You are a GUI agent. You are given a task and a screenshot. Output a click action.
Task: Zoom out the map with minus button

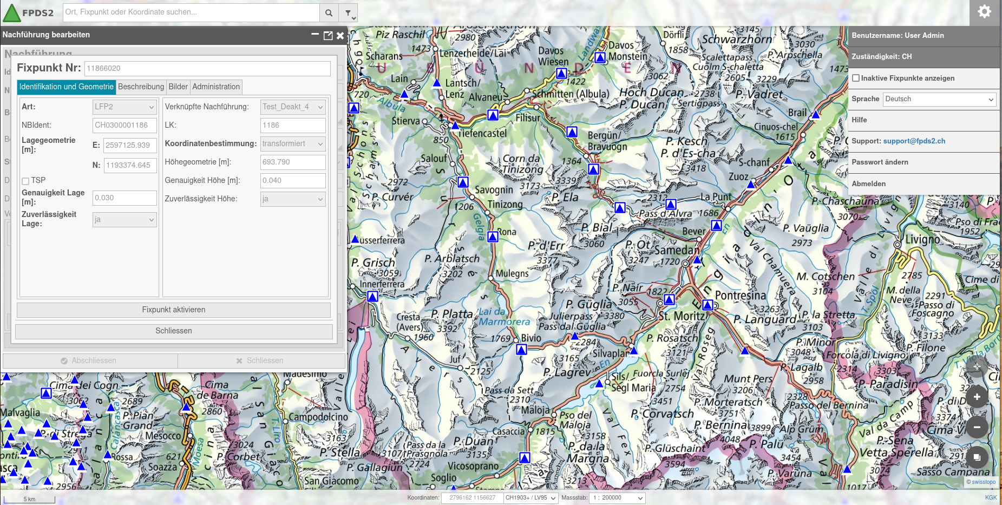(977, 427)
